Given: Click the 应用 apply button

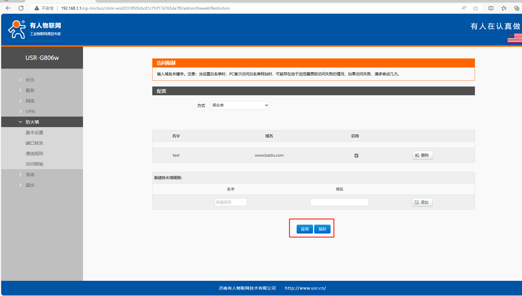Looking at the screenshot, I should 305,229.
